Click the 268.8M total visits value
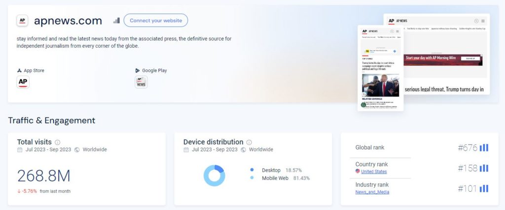 pos(43,176)
